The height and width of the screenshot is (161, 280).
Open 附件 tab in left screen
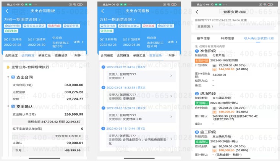(78, 56)
